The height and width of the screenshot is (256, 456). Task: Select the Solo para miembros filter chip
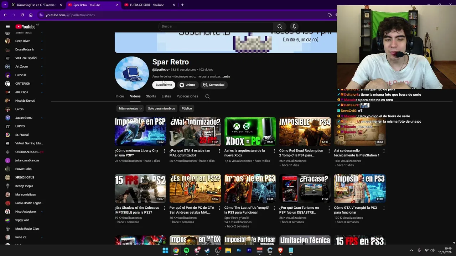(x=161, y=108)
